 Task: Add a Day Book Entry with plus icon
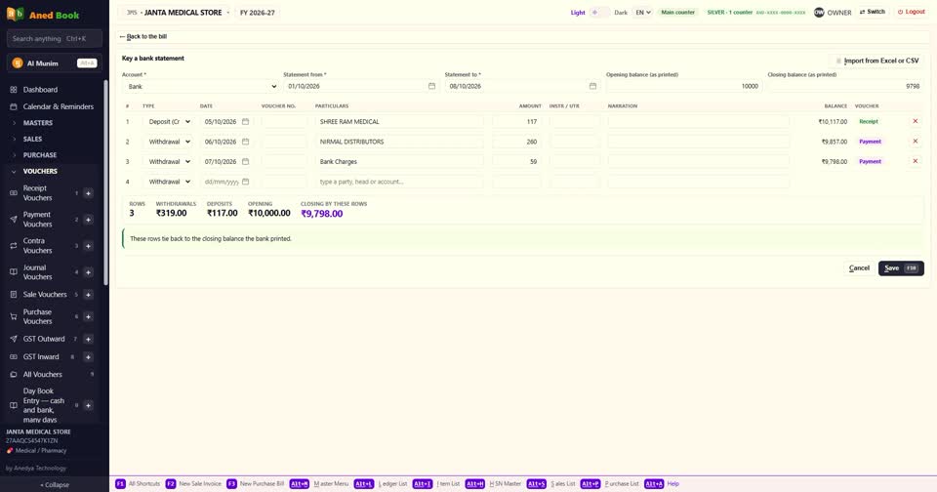click(x=88, y=405)
